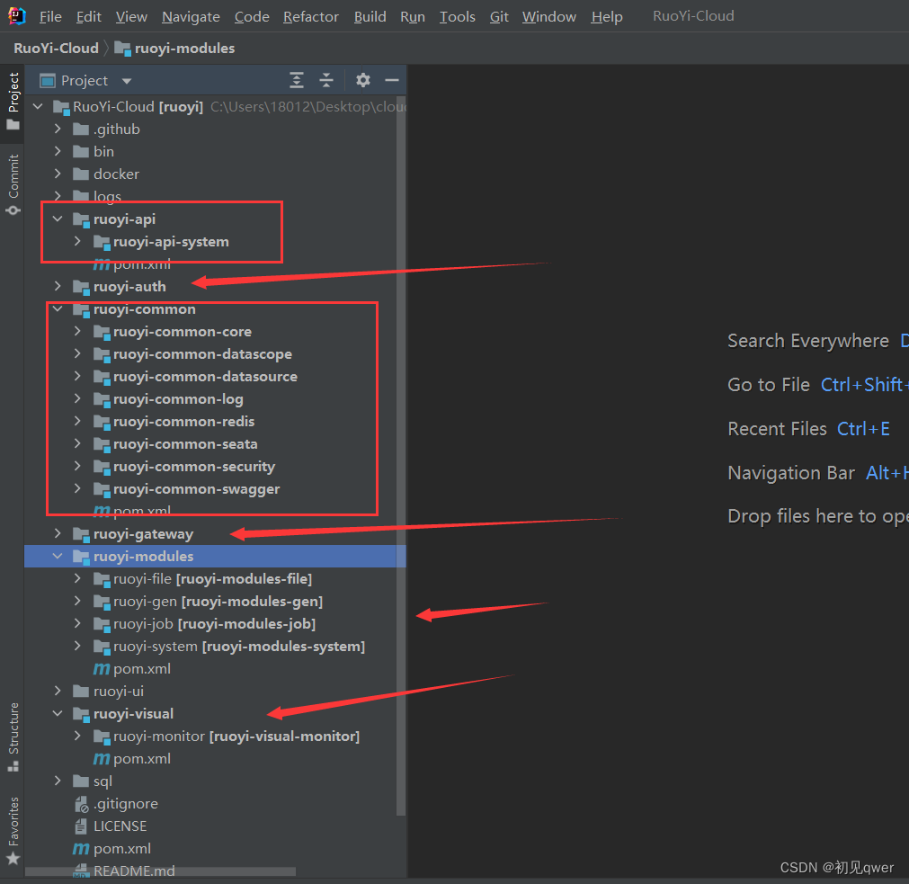This screenshot has width=909, height=884.
Task: Select the ruoyi-common-redis module
Action: coord(183,422)
